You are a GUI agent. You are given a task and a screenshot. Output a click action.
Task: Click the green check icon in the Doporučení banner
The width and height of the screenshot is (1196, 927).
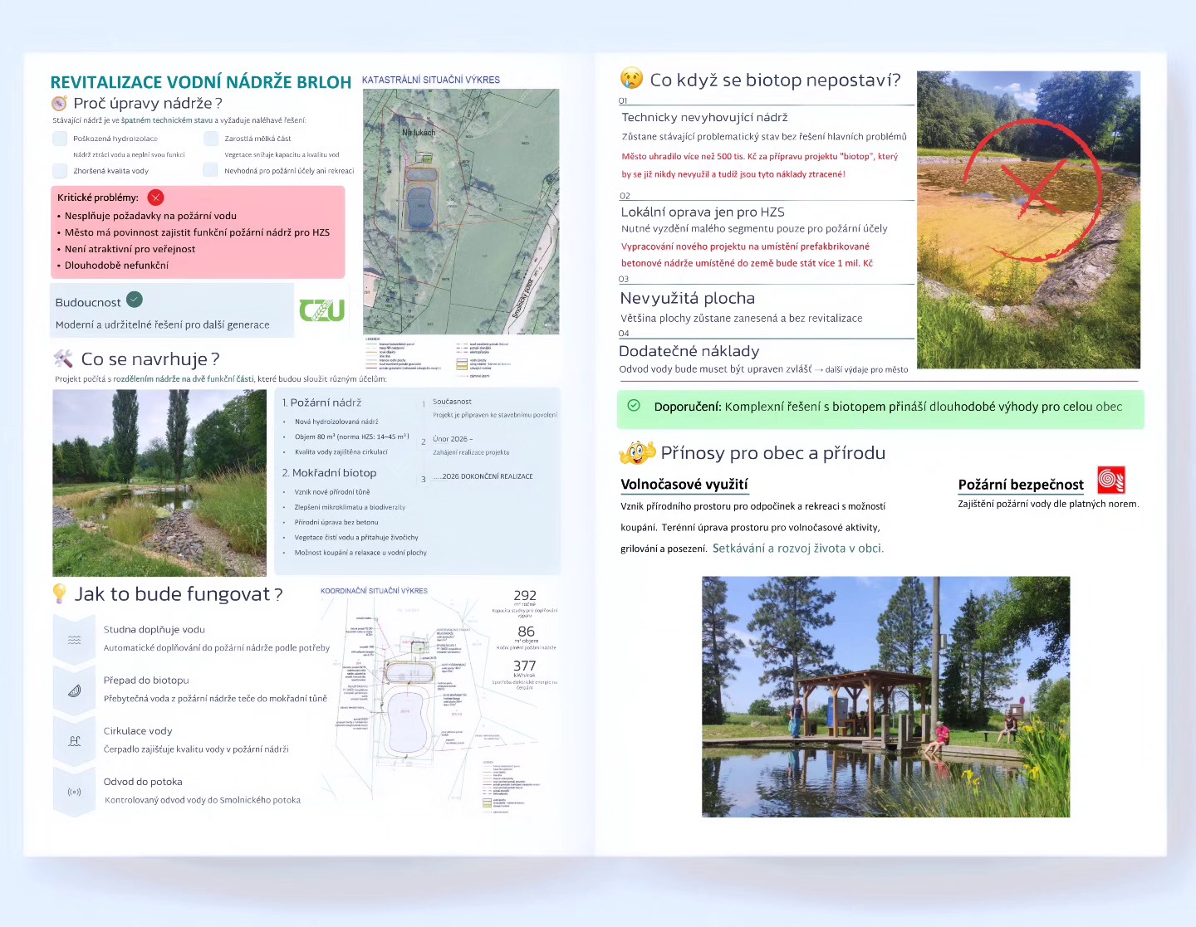pyautogui.click(x=634, y=406)
